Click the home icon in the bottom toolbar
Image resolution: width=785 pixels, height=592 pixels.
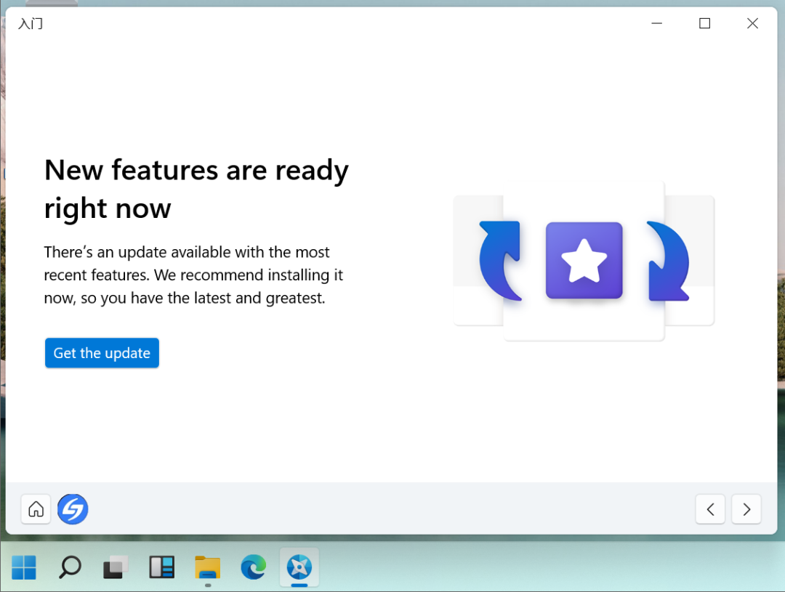tap(36, 509)
